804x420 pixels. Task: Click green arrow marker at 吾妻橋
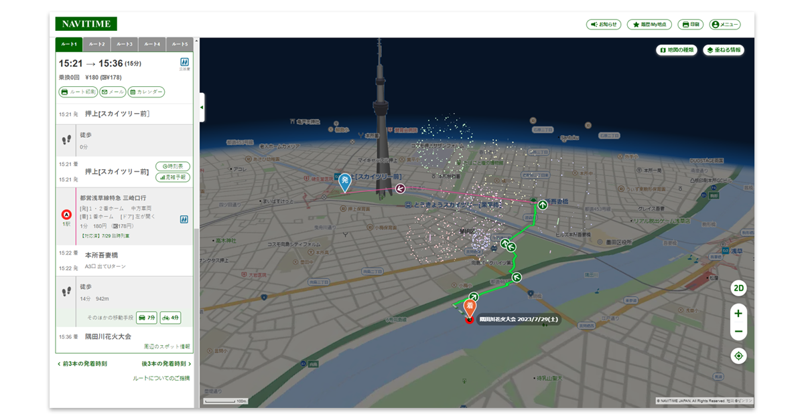542,205
